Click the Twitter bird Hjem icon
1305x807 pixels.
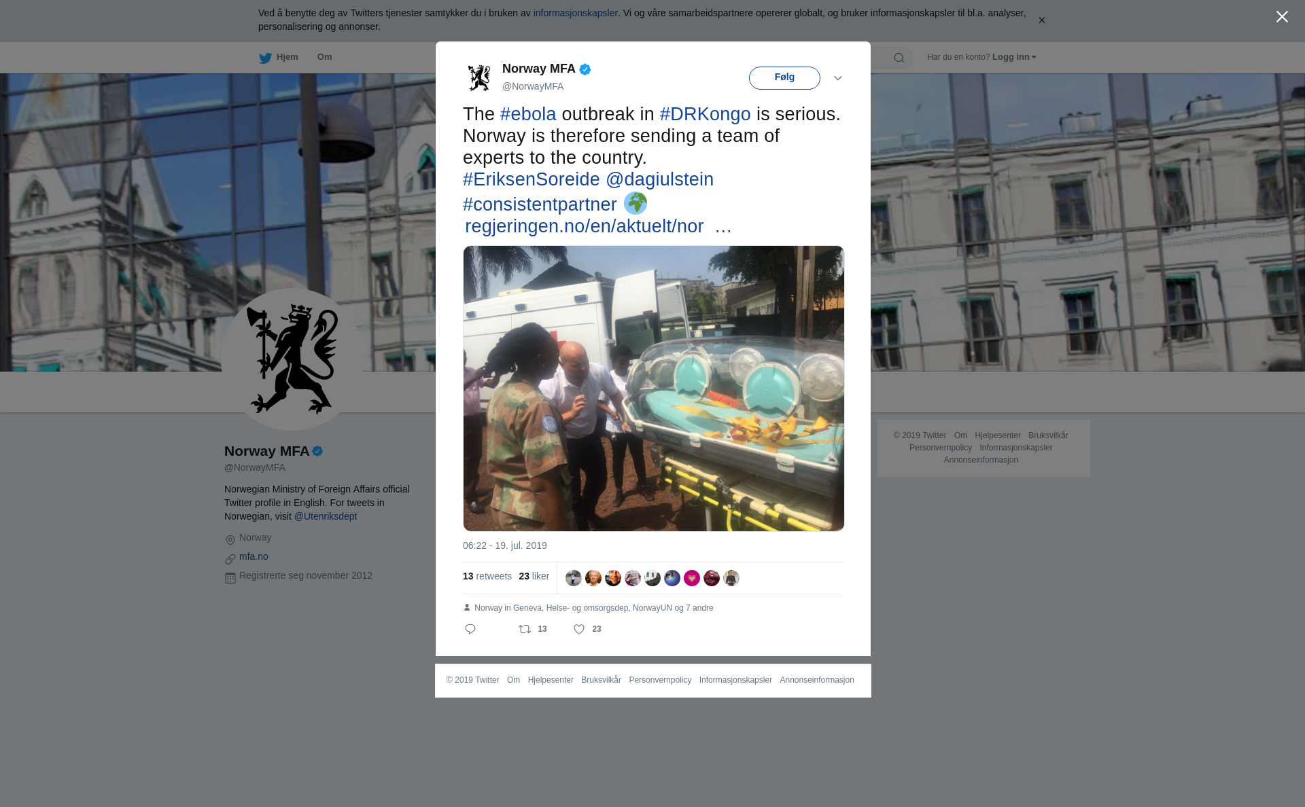point(265,58)
